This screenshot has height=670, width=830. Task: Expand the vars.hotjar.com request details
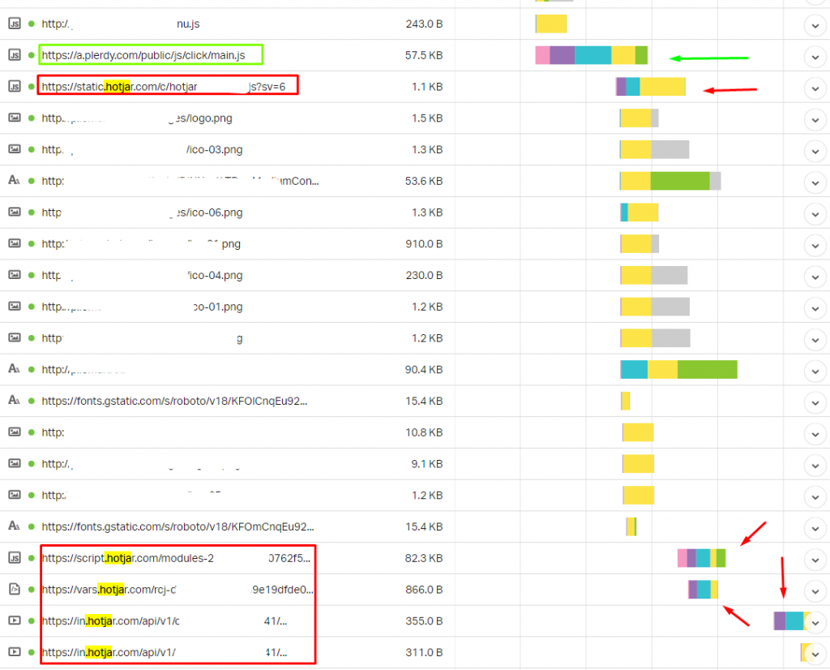815,591
